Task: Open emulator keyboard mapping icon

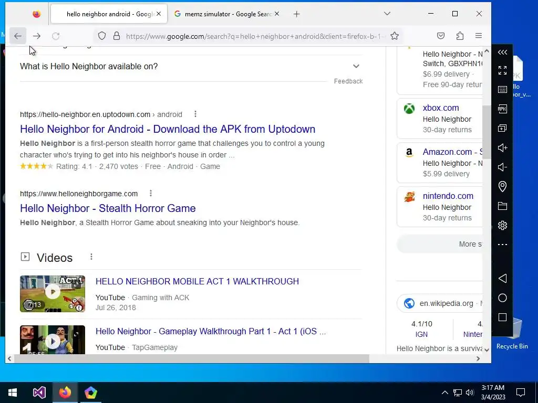Action: (x=502, y=89)
